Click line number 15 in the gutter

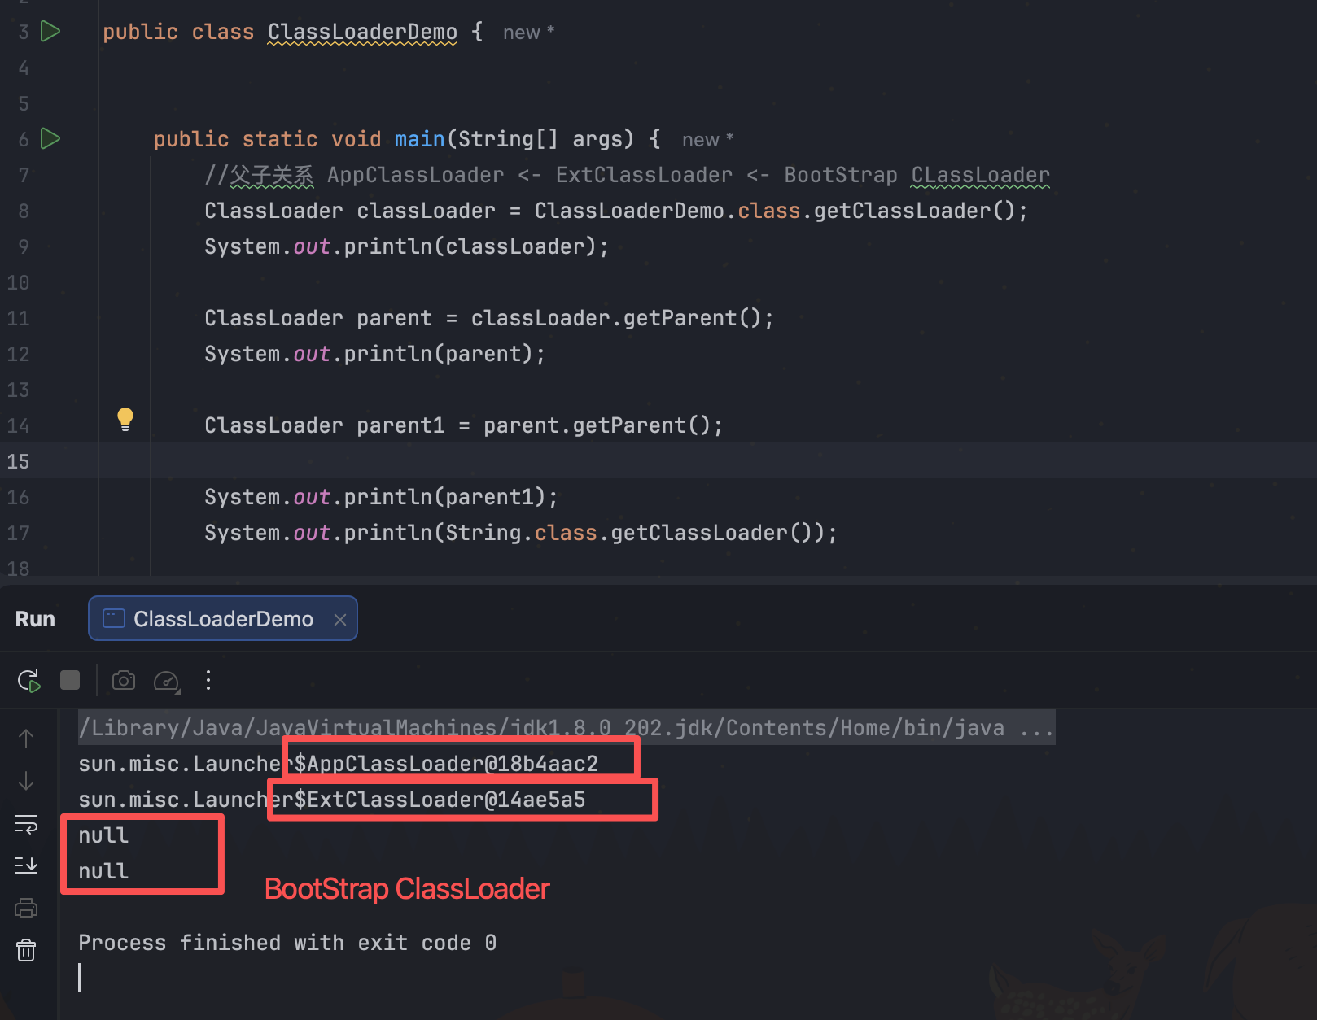click(x=18, y=461)
